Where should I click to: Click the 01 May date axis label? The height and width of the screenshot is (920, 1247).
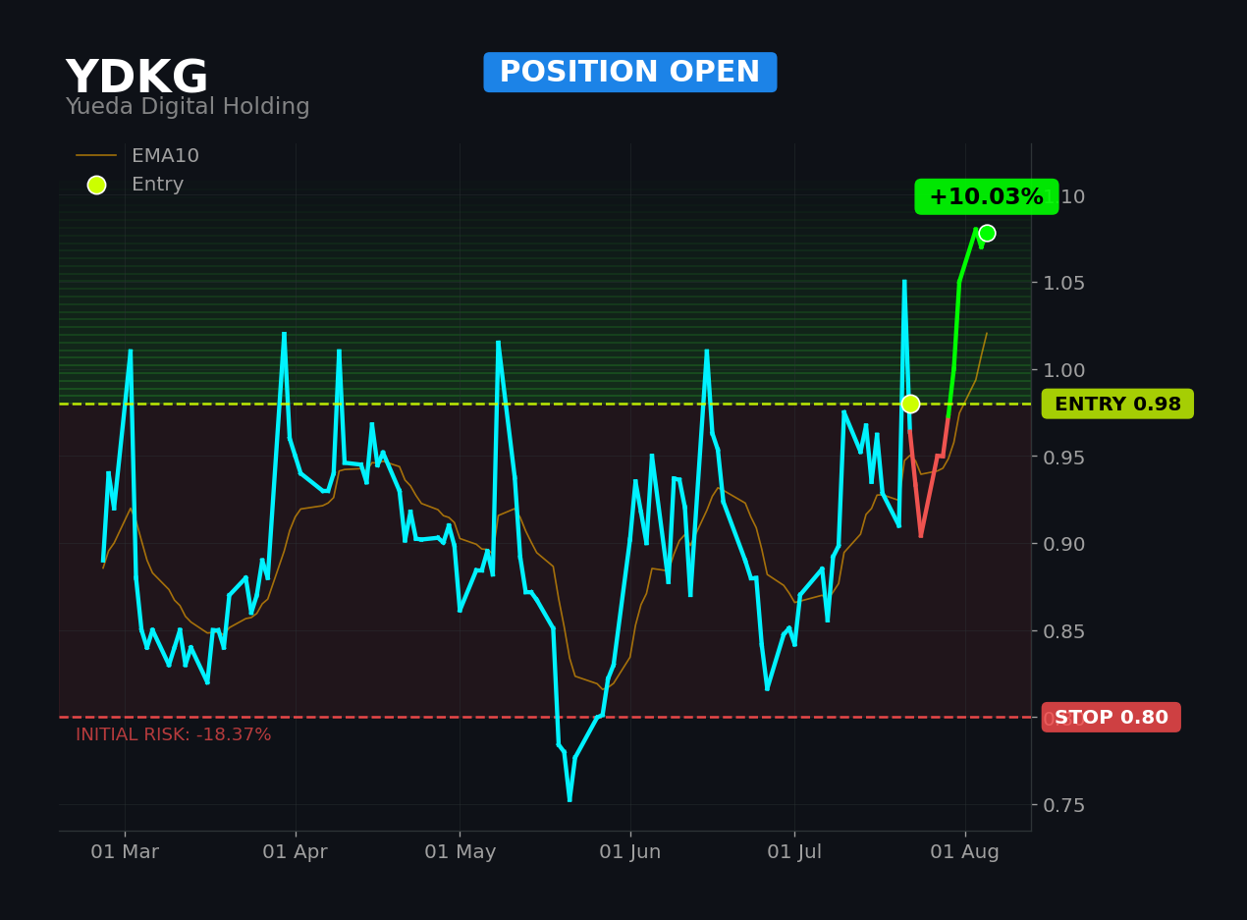pos(460,852)
